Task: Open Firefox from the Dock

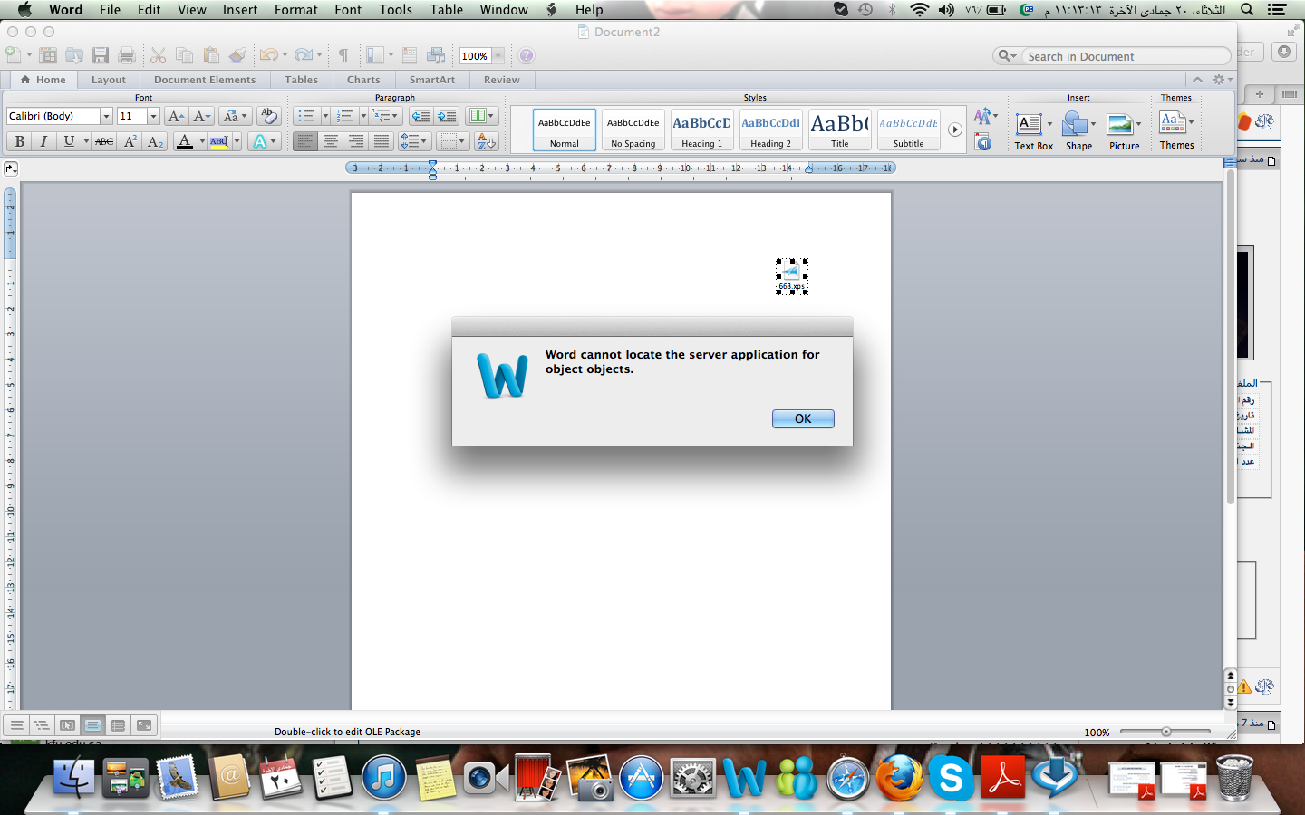Action: [900, 777]
